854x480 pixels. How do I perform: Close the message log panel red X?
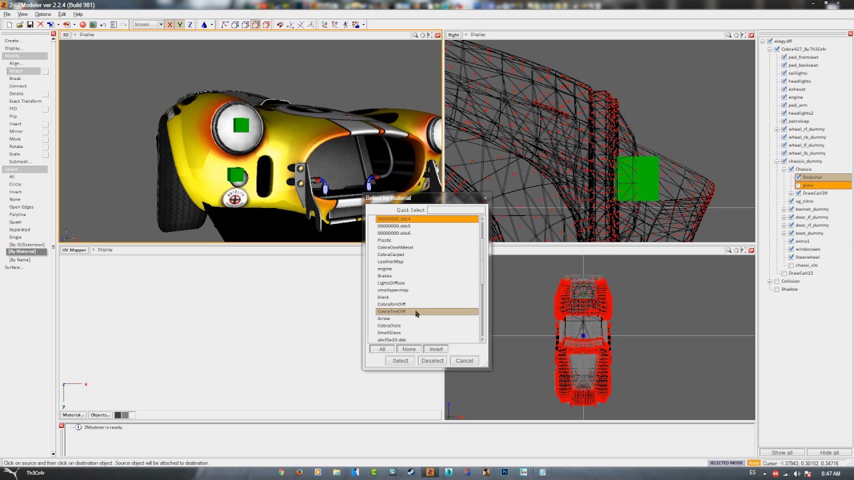coord(61,425)
